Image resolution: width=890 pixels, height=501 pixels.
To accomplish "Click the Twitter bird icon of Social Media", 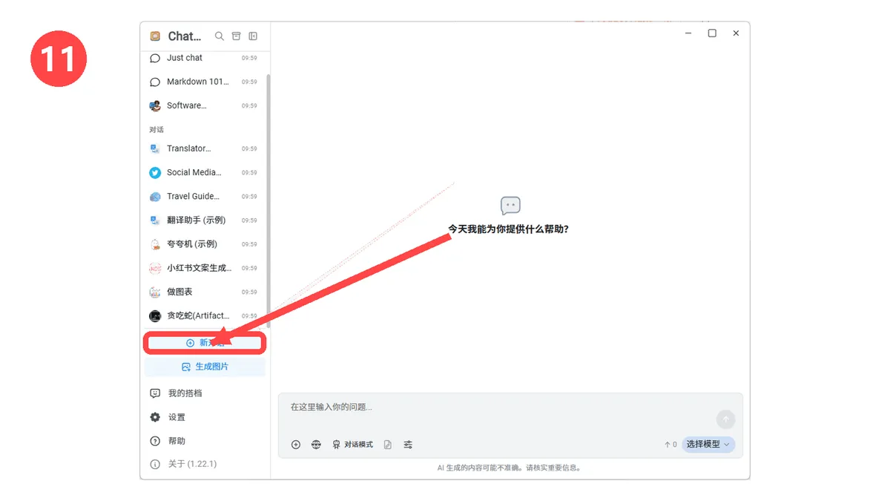I will (155, 172).
